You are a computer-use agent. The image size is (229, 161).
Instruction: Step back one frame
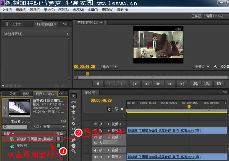tap(147, 84)
